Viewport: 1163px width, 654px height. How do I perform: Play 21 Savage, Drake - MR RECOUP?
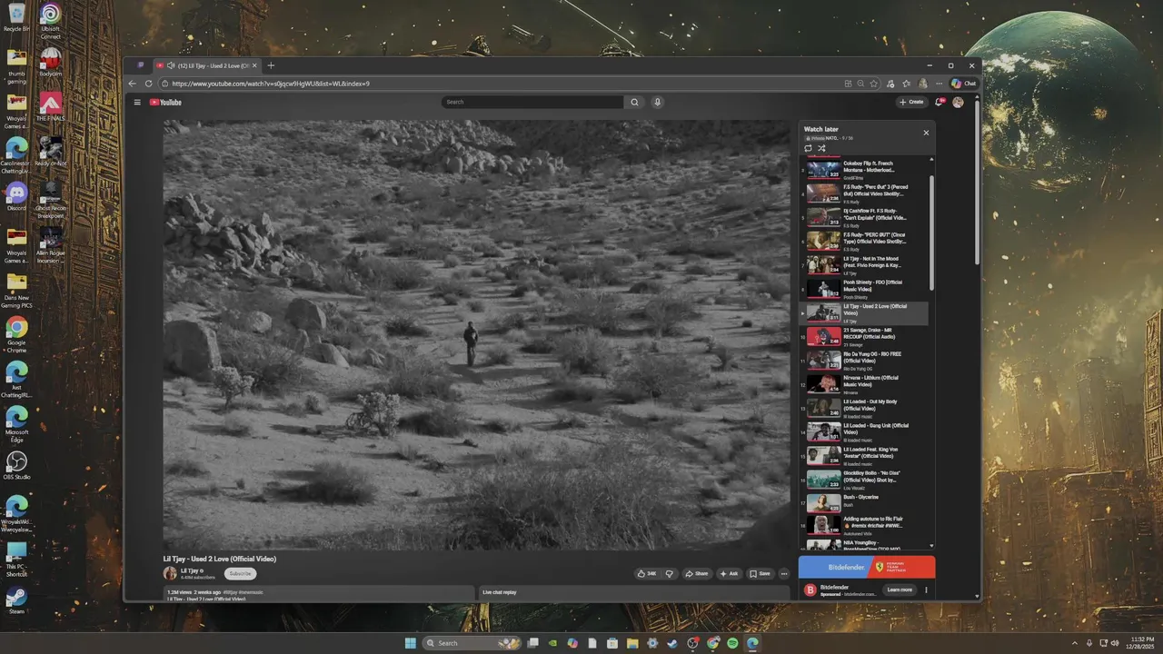pos(865,336)
